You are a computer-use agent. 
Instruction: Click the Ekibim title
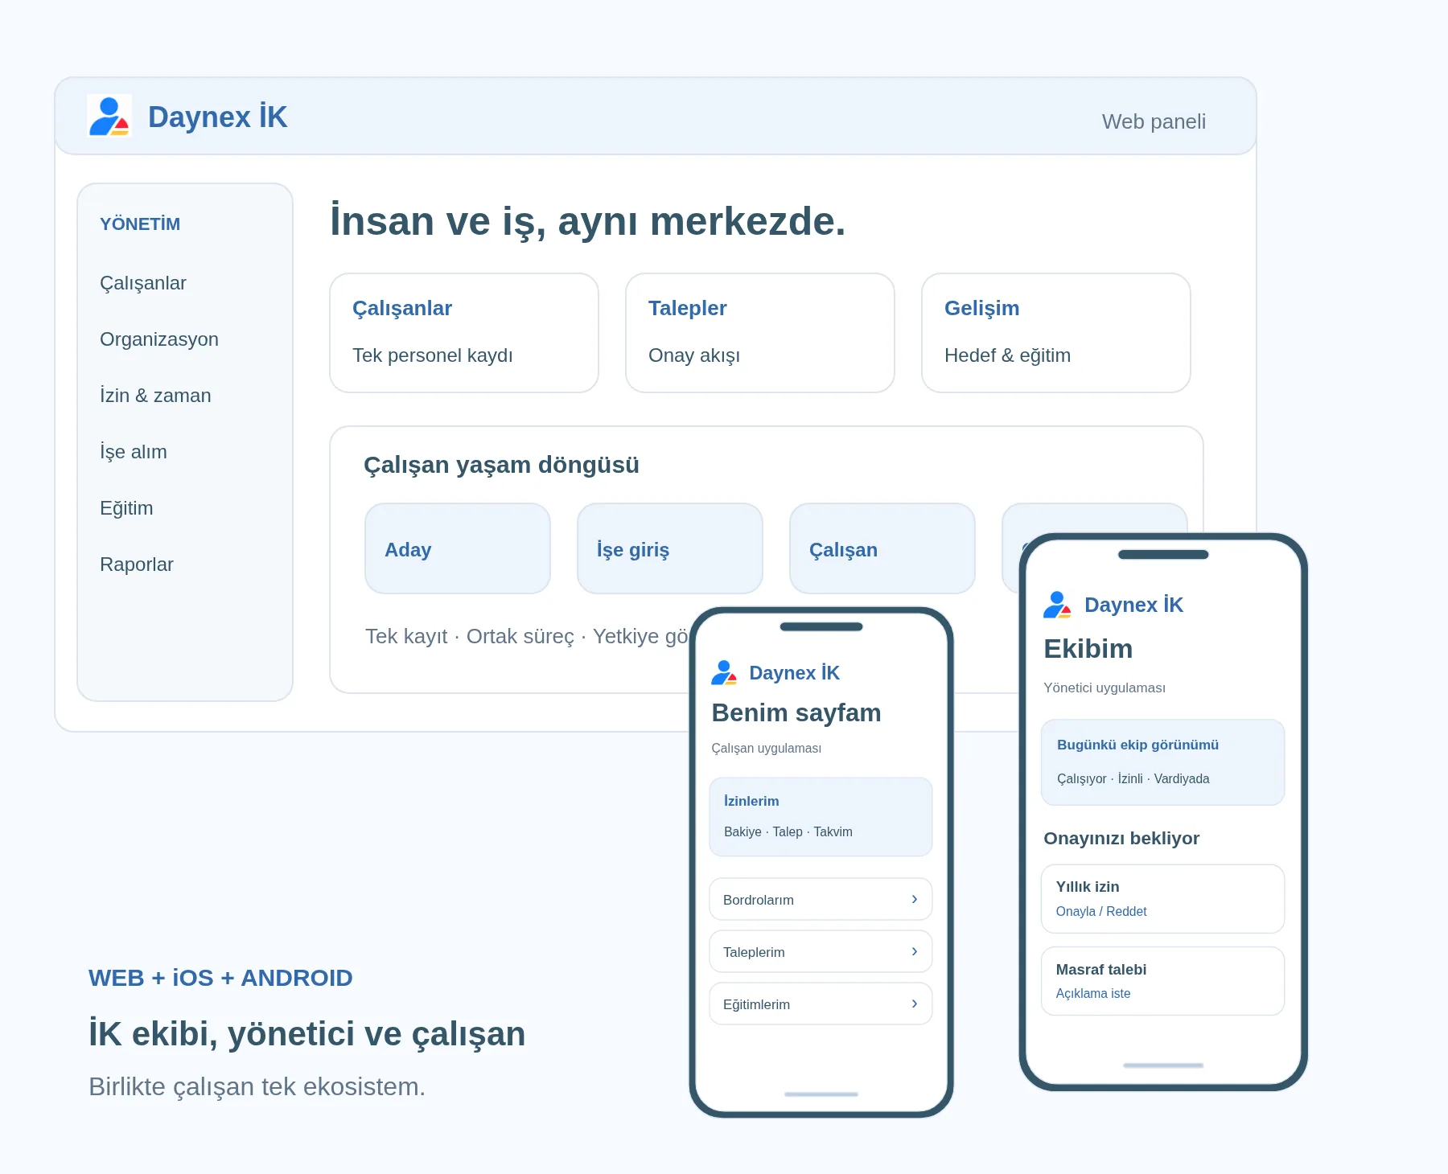point(1088,648)
